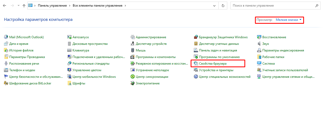Click the Мышь mouse icon

[133, 50]
